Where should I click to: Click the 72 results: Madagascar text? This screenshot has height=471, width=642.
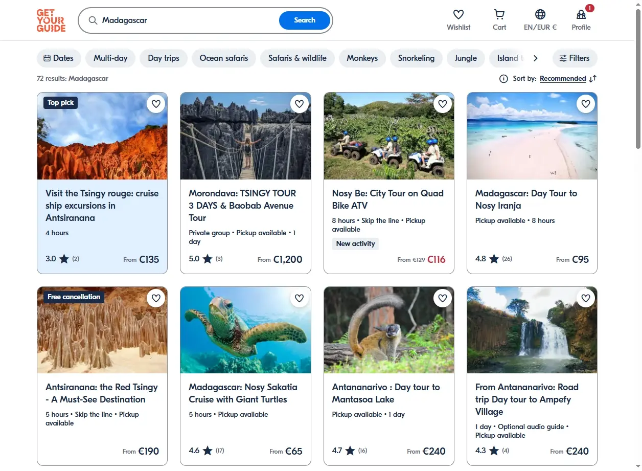click(x=73, y=79)
